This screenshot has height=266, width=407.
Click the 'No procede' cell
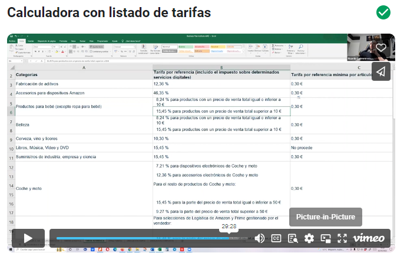pyautogui.click(x=342, y=147)
